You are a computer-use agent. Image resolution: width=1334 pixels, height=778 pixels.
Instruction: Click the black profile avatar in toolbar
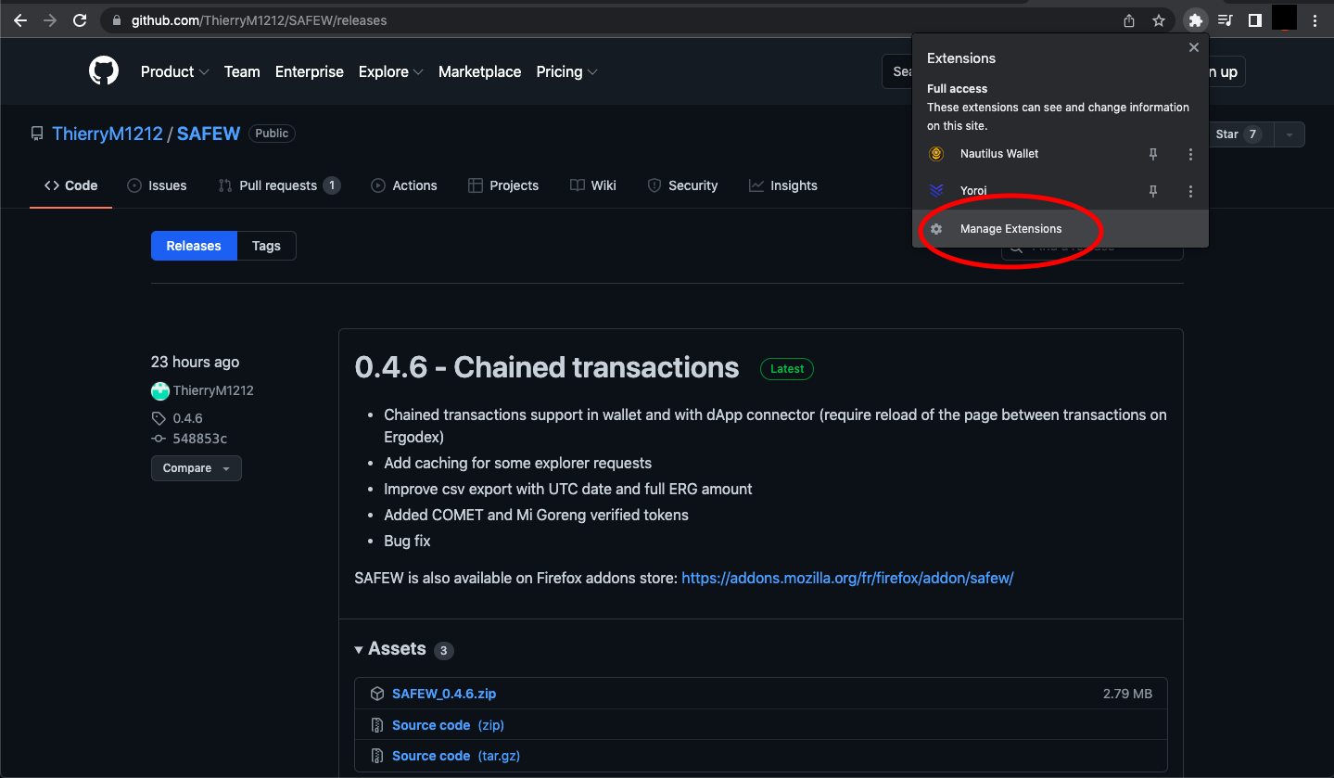tap(1284, 18)
